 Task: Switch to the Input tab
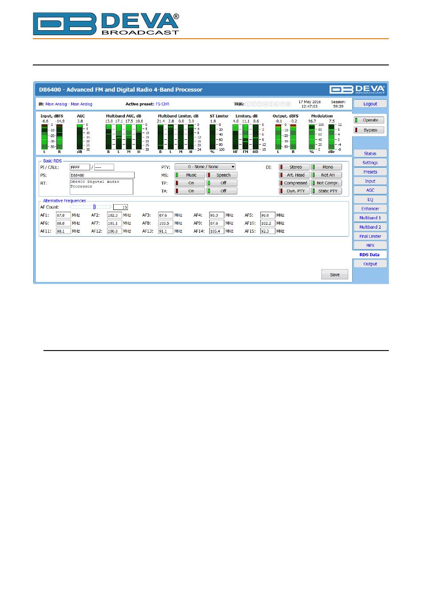(370, 181)
